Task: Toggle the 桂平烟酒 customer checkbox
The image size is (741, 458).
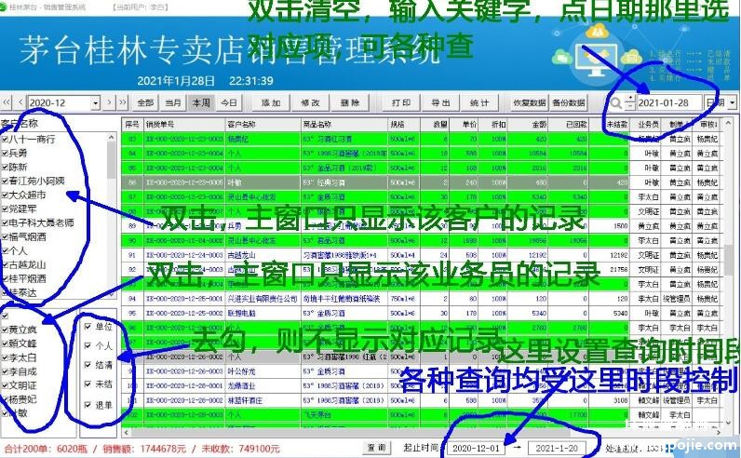Action: [5, 279]
